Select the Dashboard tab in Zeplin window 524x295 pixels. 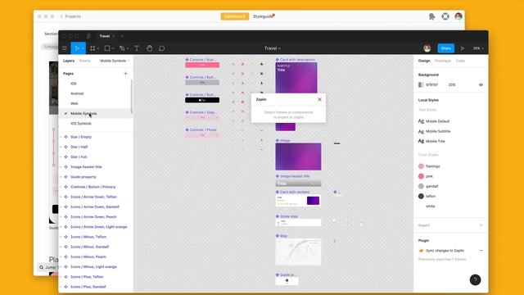click(x=235, y=16)
